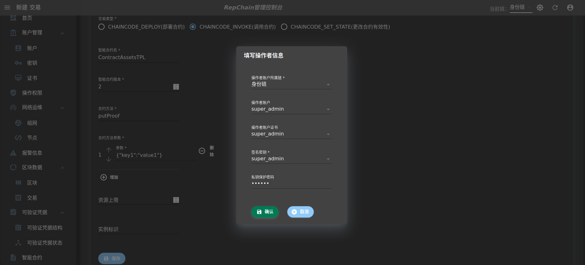Click the 资源上限 stepper control
585x265 pixels.
coord(176,200)
